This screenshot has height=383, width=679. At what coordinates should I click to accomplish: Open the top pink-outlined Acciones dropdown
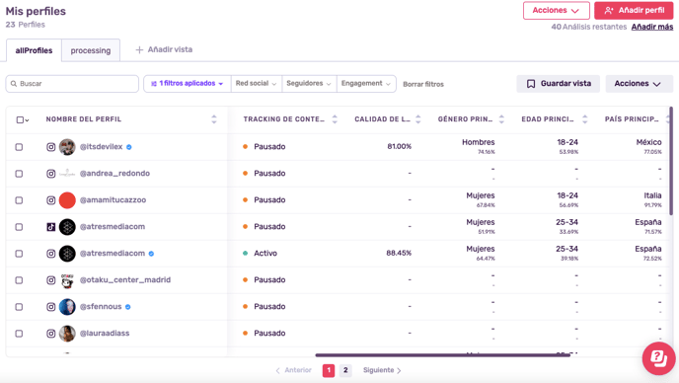[x=557, y=11]
